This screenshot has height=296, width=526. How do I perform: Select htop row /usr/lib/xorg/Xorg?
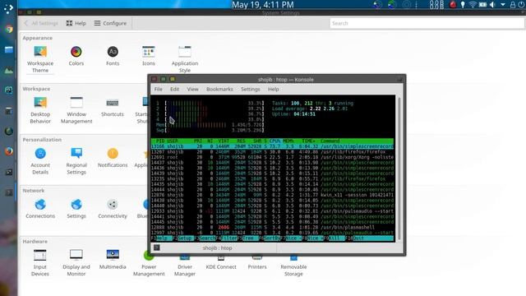tap(272, 157)
